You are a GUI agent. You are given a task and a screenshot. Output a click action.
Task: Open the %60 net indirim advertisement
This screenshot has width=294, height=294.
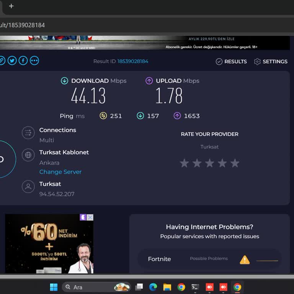[49, 243]
